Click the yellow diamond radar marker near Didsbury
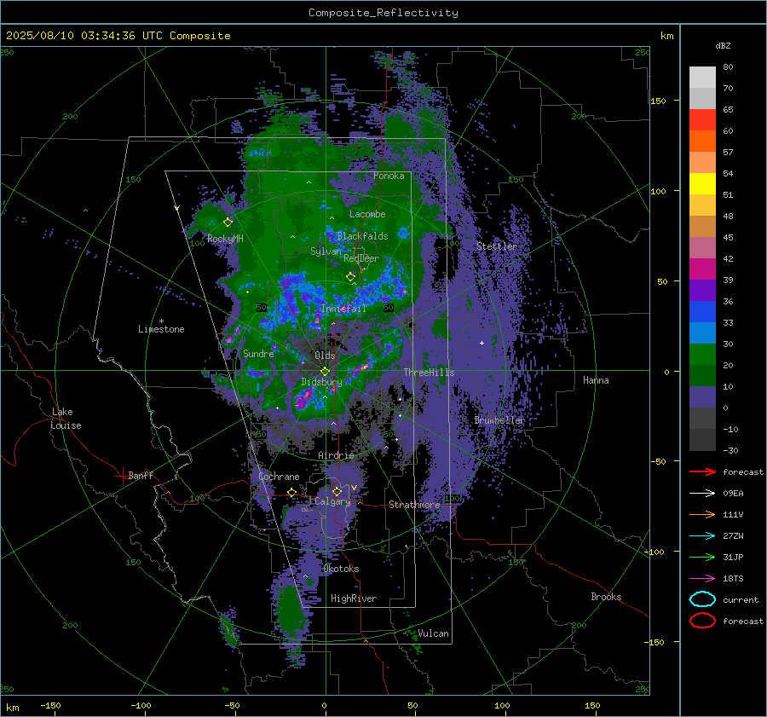The width and height of the screenshot is (767, 717). click(x=325, y=371)
